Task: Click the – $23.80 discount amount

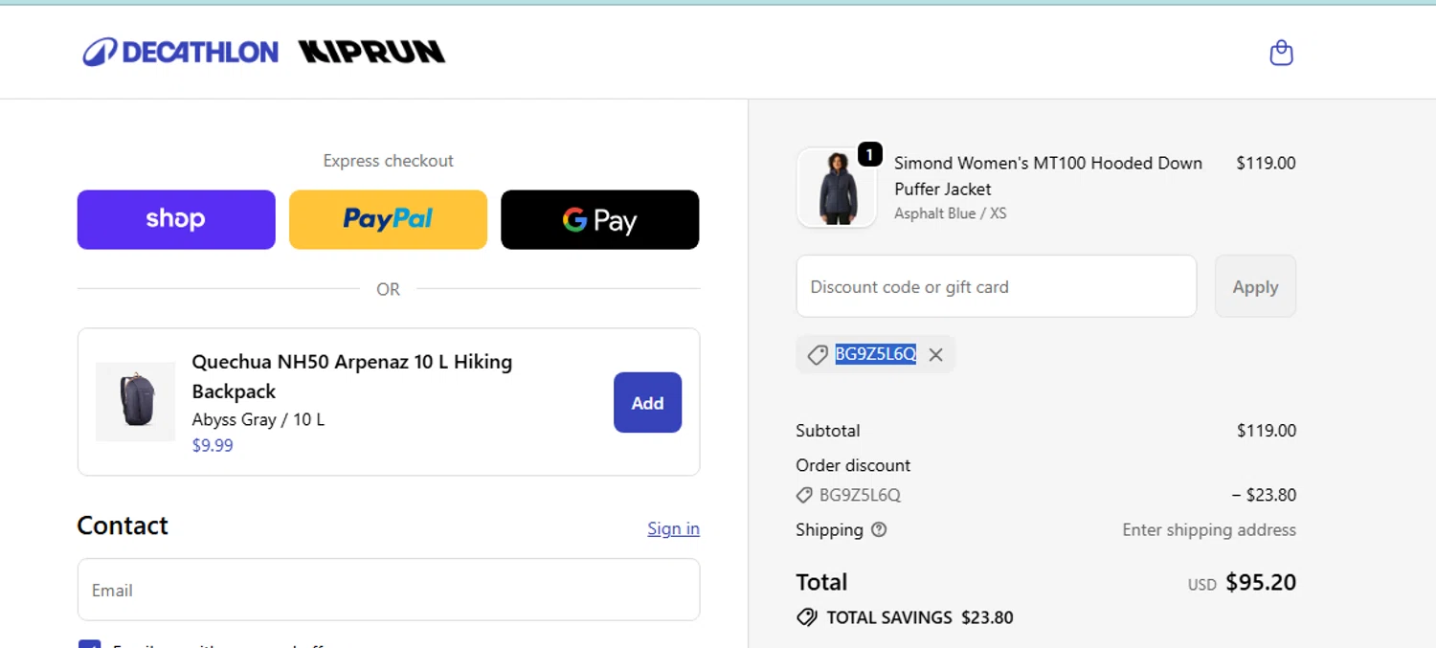Action: point(1264,496)
